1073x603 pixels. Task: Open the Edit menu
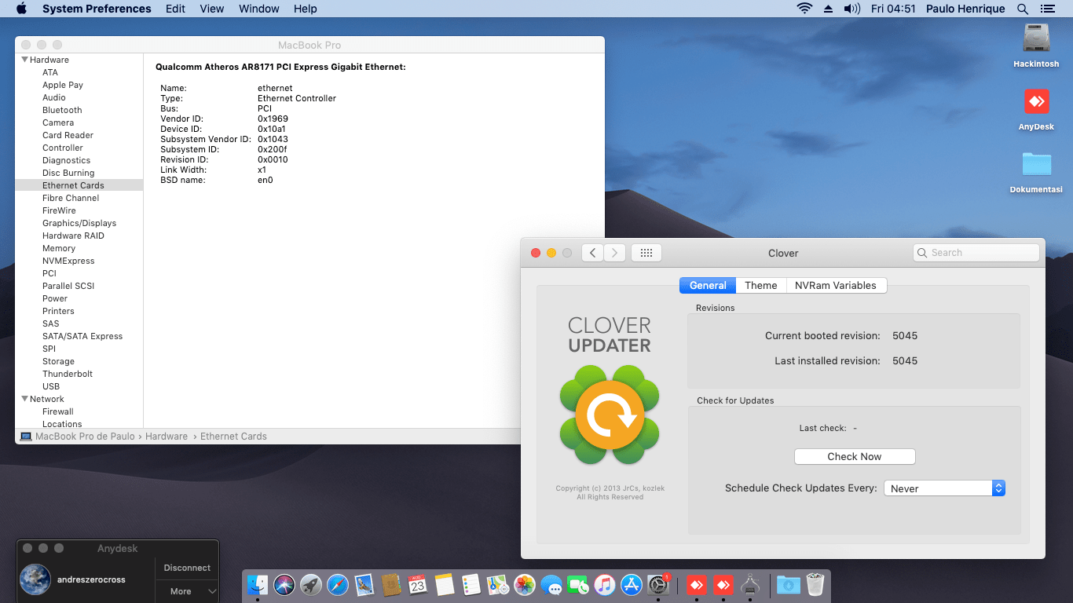pos(176,9)
